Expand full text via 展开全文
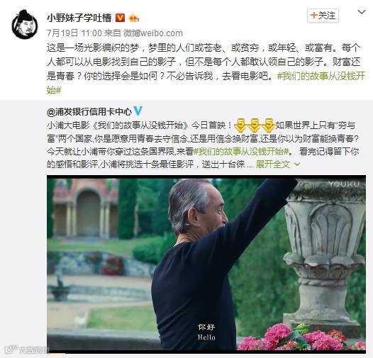Screen dimensions: 373x358 [273, 164]
